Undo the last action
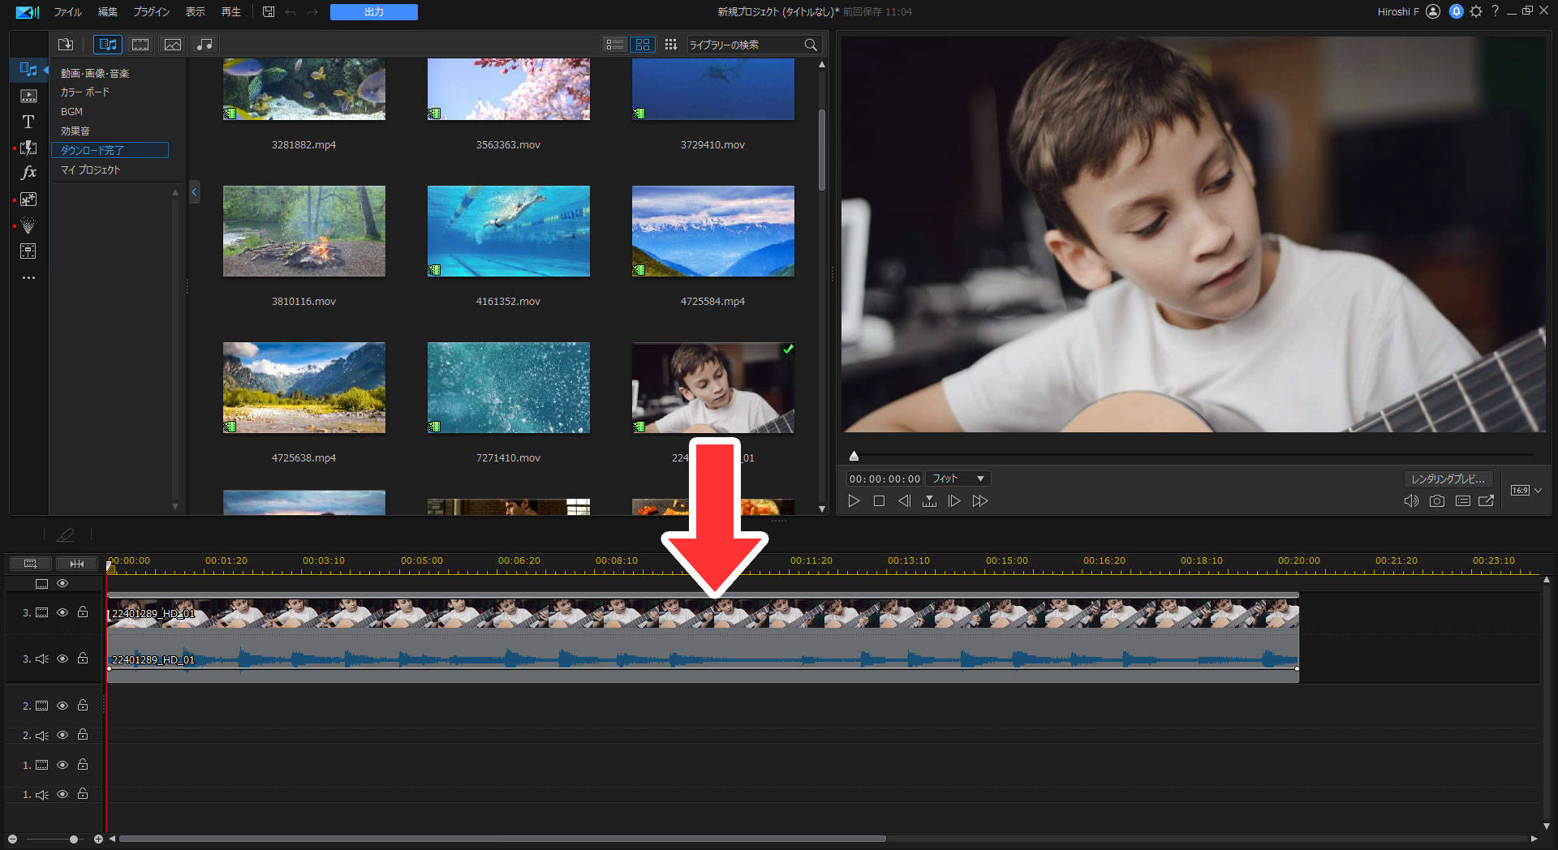1558x850 pixels. (291, 12)
